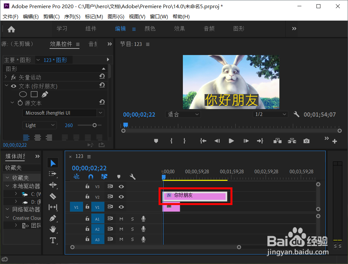
Task: Toggle linked selection in timeline
Action: [104, 177]
